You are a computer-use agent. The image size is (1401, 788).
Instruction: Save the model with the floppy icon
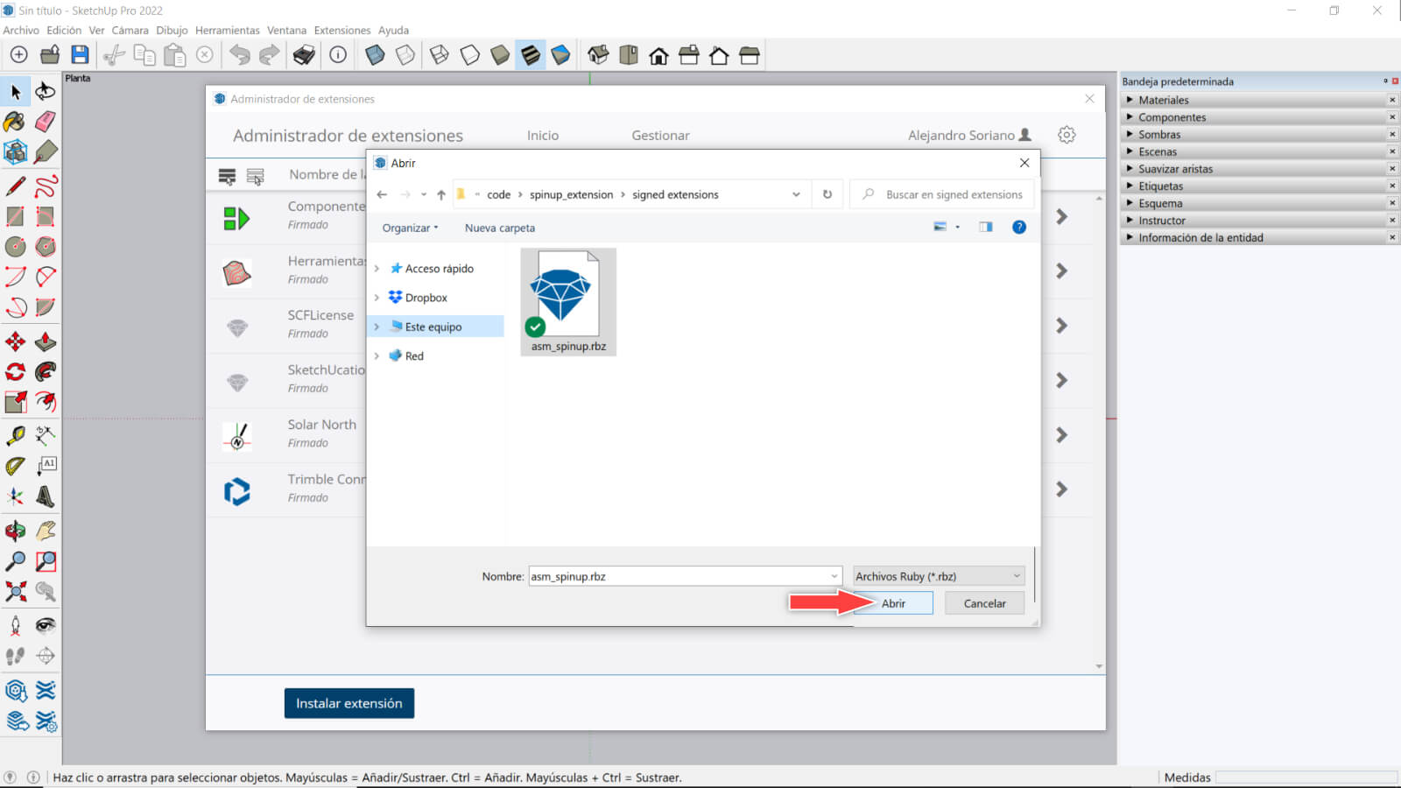coord(80,55)
